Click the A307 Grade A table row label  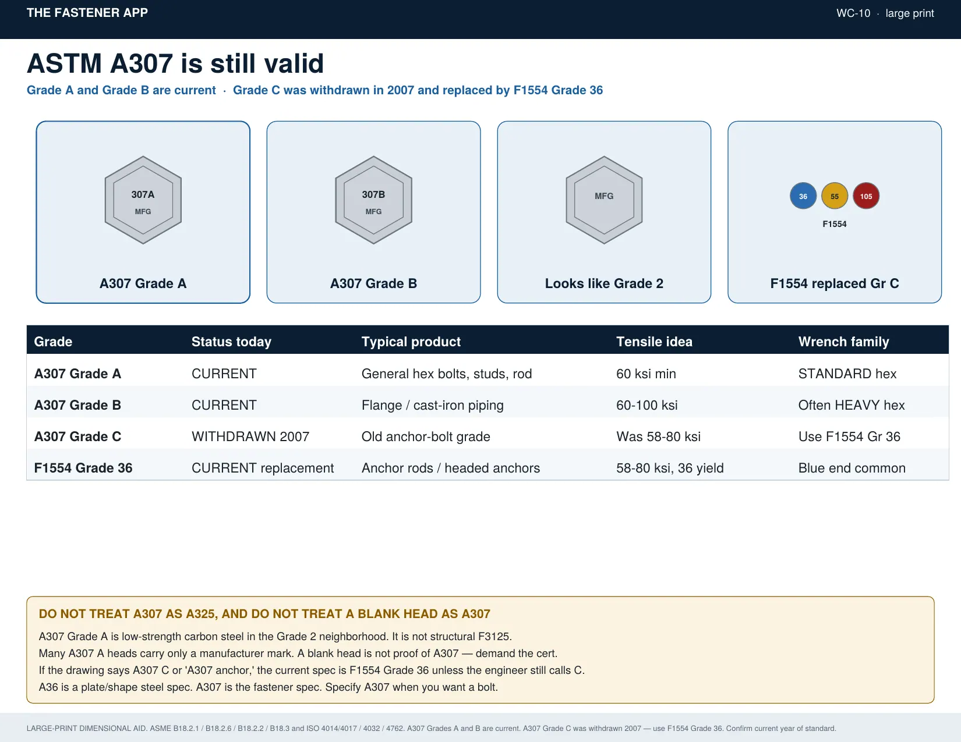[77, 374]
